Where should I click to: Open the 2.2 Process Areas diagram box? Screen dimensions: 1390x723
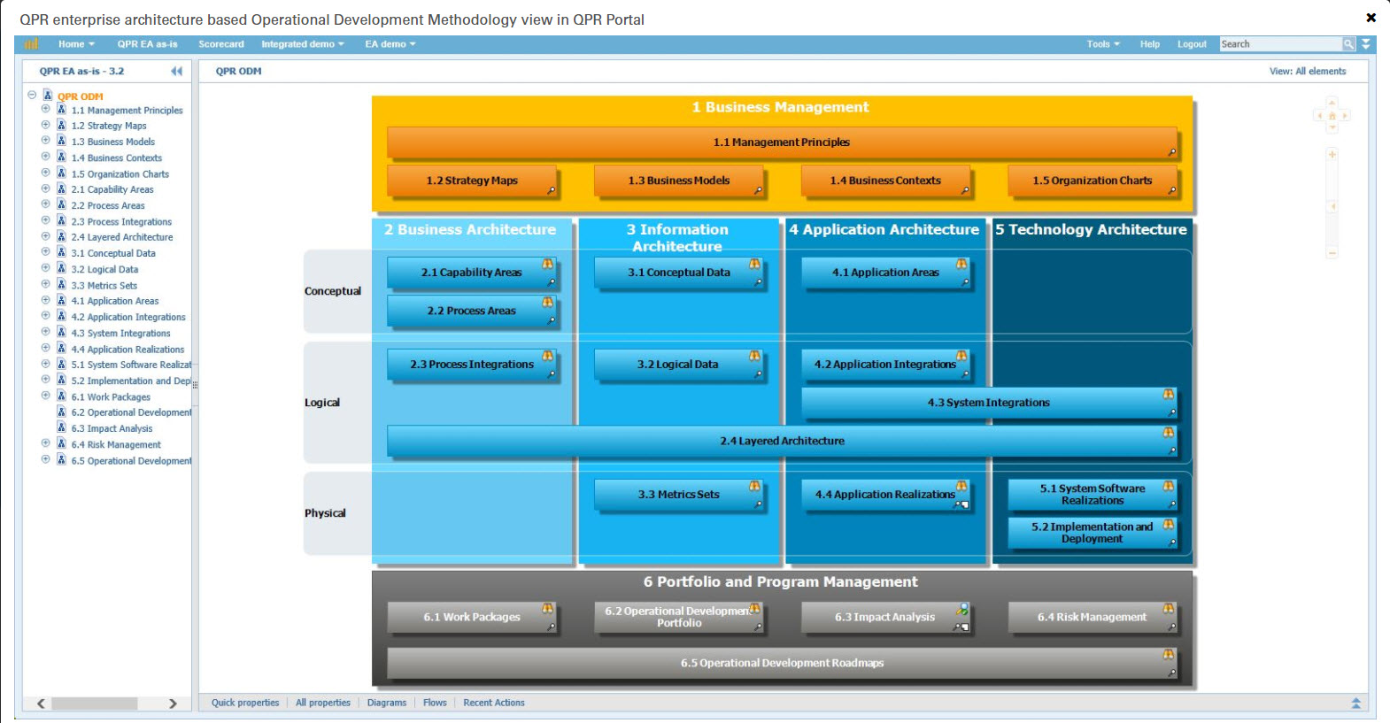click(472, 311)
